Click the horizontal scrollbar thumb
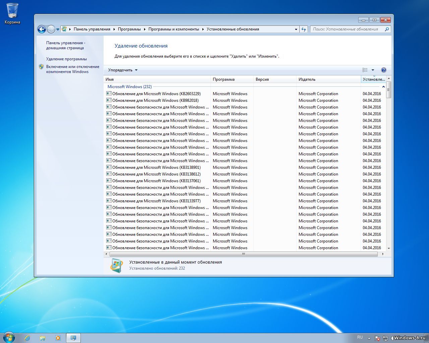Viewport: 429px width, 343px height. (243, 254)
